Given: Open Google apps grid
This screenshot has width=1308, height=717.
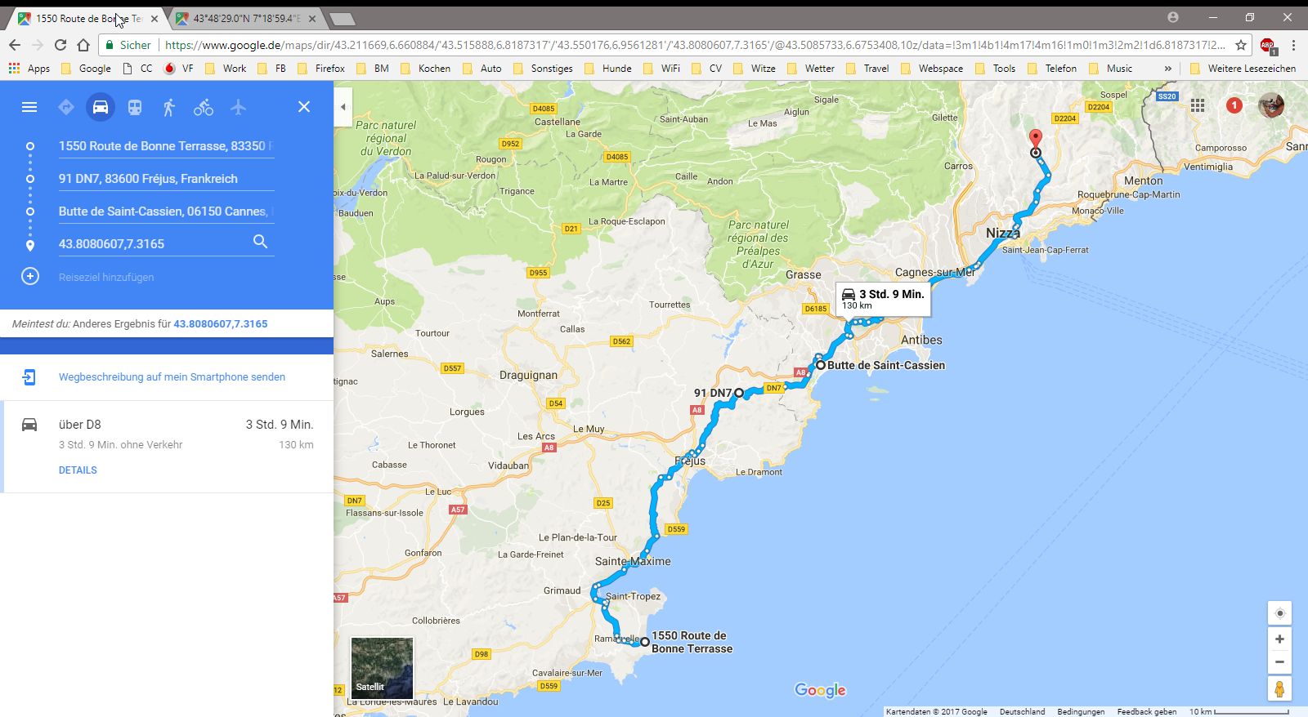Looking at the screenshot, I should [1198, 105].
